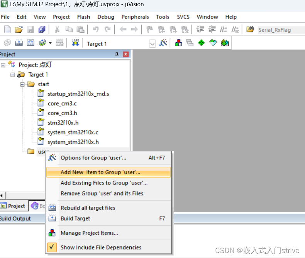The height and width of the screenshot is (258, 305).
Task: Click the Manage Multi-Project Workspace icon
Action: (x=190, y=43)
